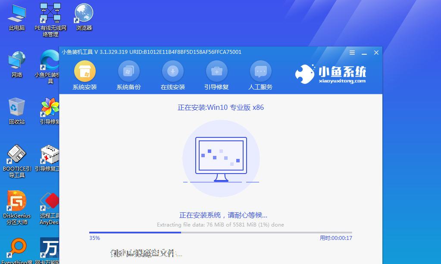Click the 小鱼系统 fish logo
Viewport: 441px width, 264px height.
[x=305, y=74]
